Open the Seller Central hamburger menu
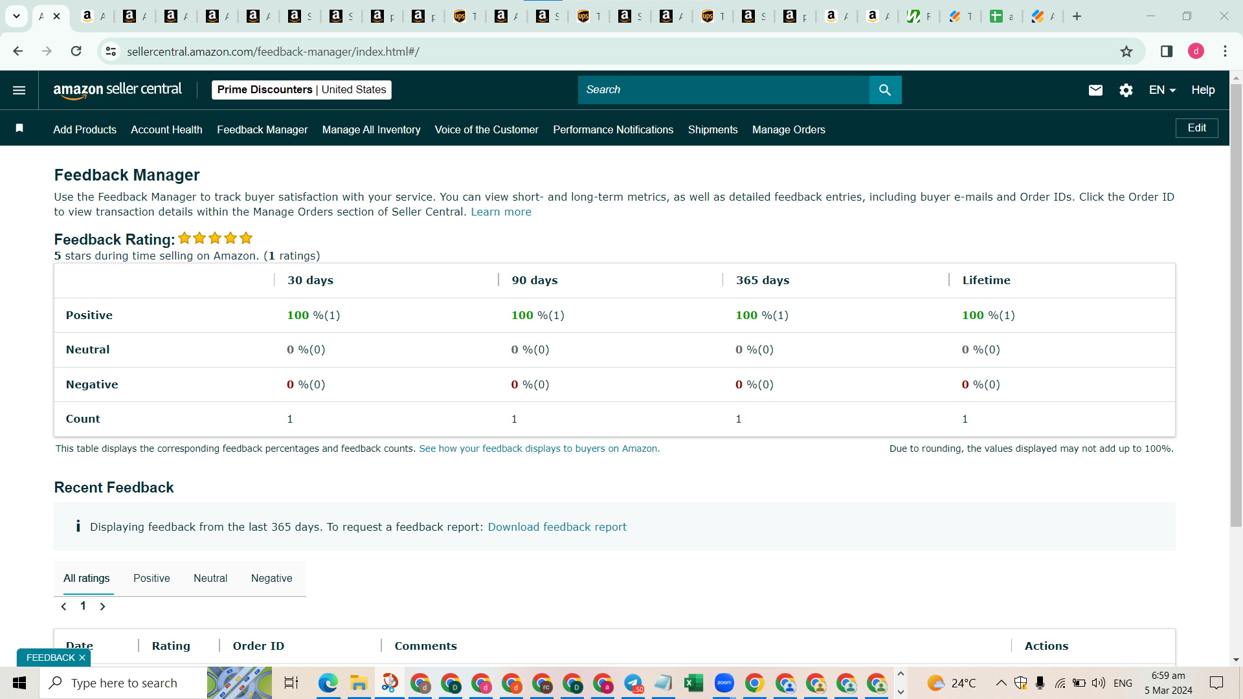 point(19,90)
